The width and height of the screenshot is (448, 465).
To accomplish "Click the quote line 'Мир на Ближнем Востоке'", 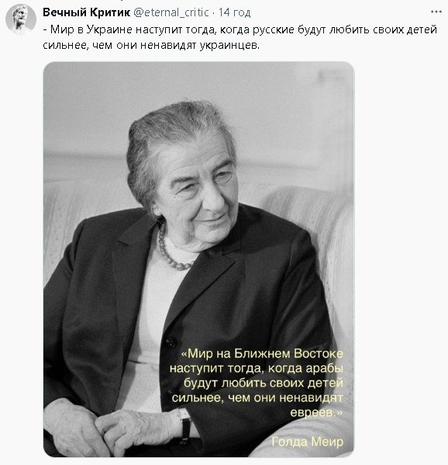I will pyautogui.click(x=262, y=353).
